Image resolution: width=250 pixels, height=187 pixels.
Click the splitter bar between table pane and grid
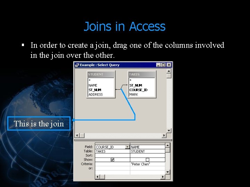pyautogui.click(x=123, y=140)
